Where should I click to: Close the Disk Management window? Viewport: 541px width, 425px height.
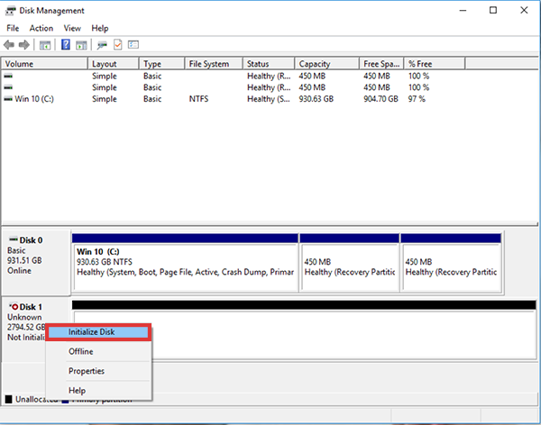point(524,10)
